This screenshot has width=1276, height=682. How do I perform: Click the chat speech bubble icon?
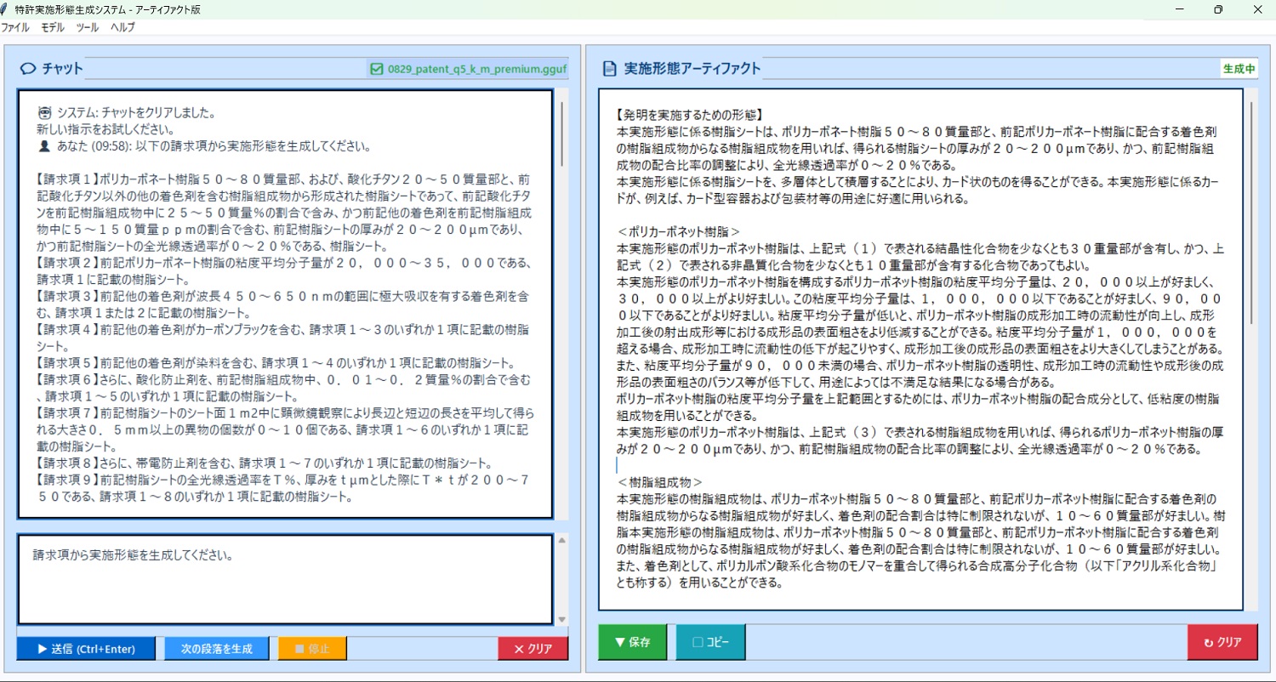pos(27,69)
